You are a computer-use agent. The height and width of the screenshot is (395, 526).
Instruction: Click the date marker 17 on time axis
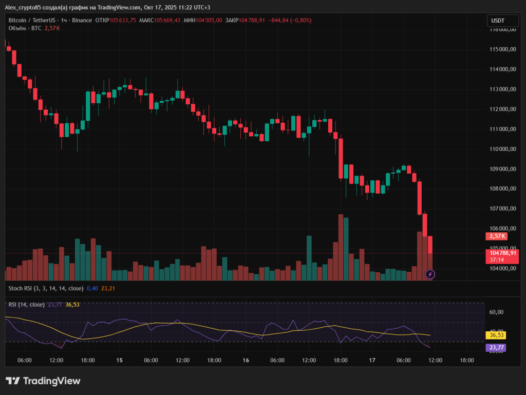coord(372,361)
